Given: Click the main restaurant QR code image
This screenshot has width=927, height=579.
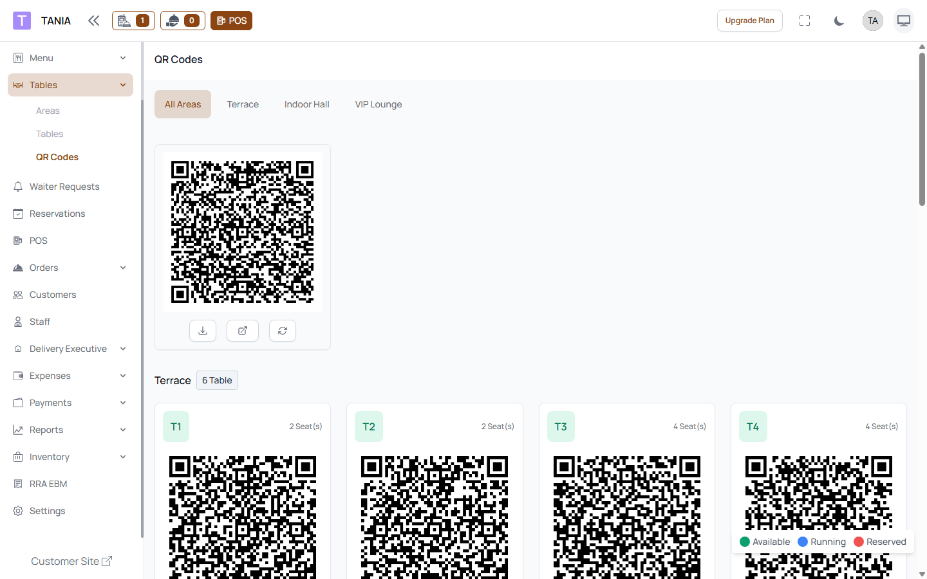Looking at the screenshot, I should pos(243,232).
